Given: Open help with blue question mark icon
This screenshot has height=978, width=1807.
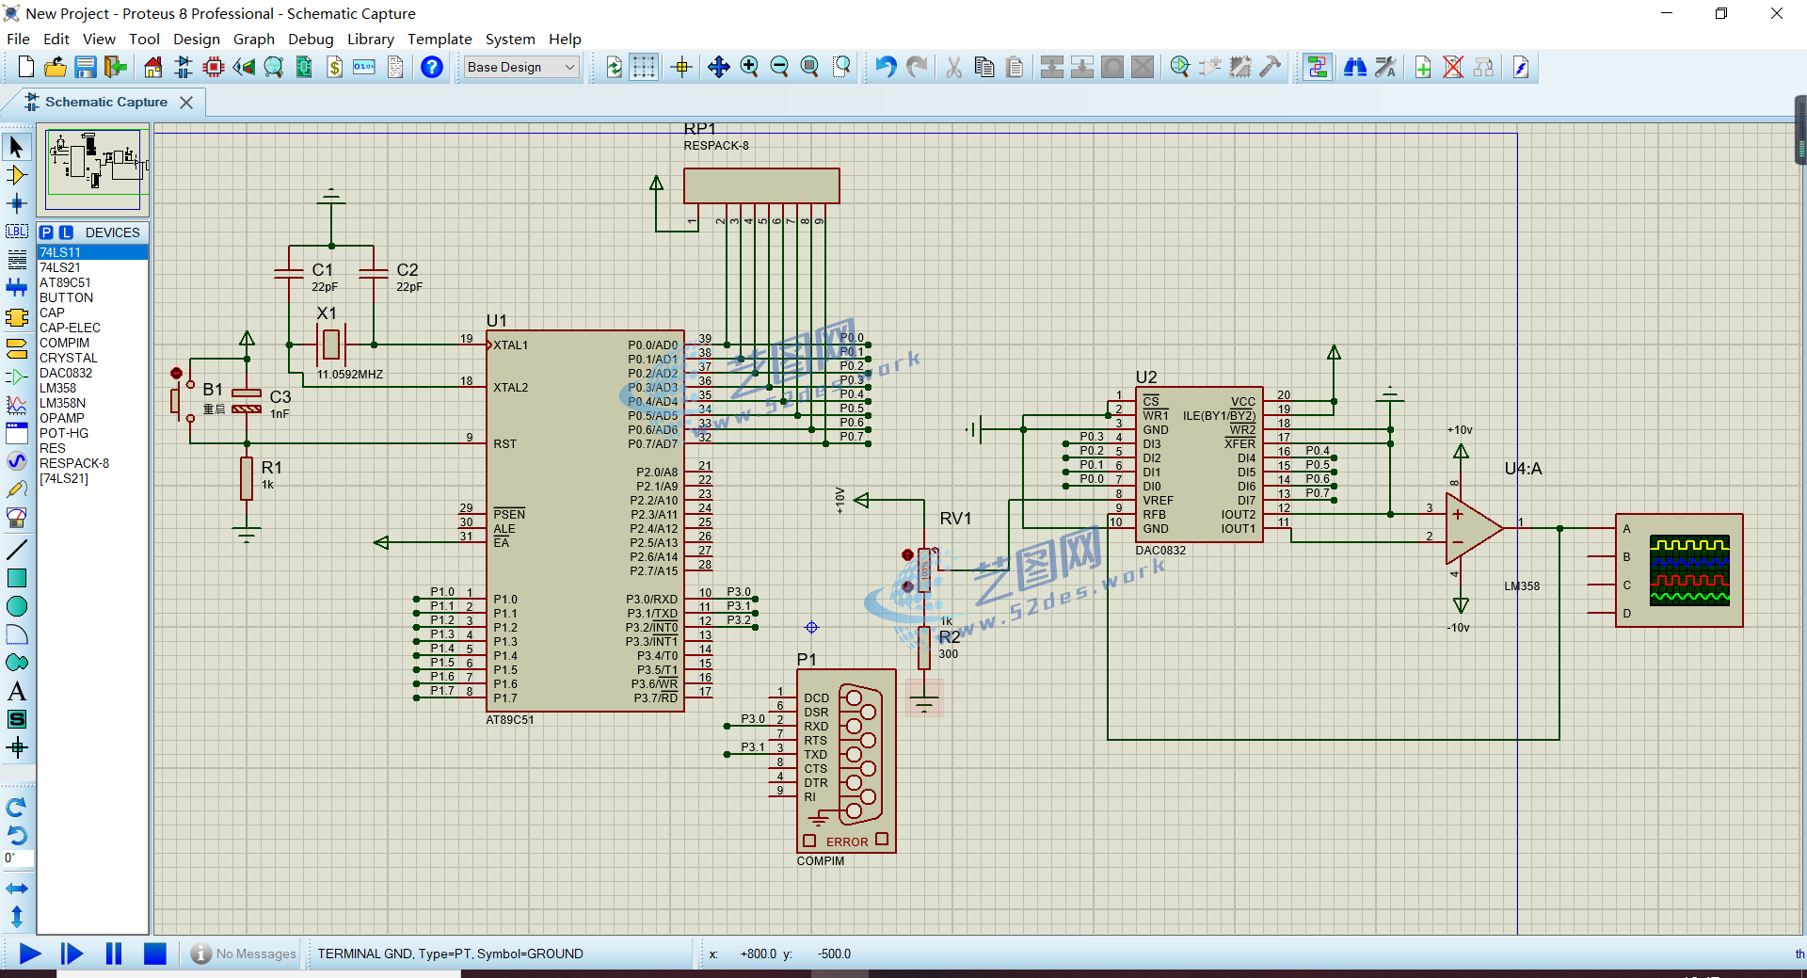Looking at the screenshot, I should point(432,67).
